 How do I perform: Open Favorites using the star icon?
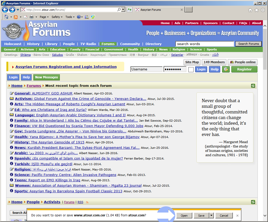click(256, 10)
